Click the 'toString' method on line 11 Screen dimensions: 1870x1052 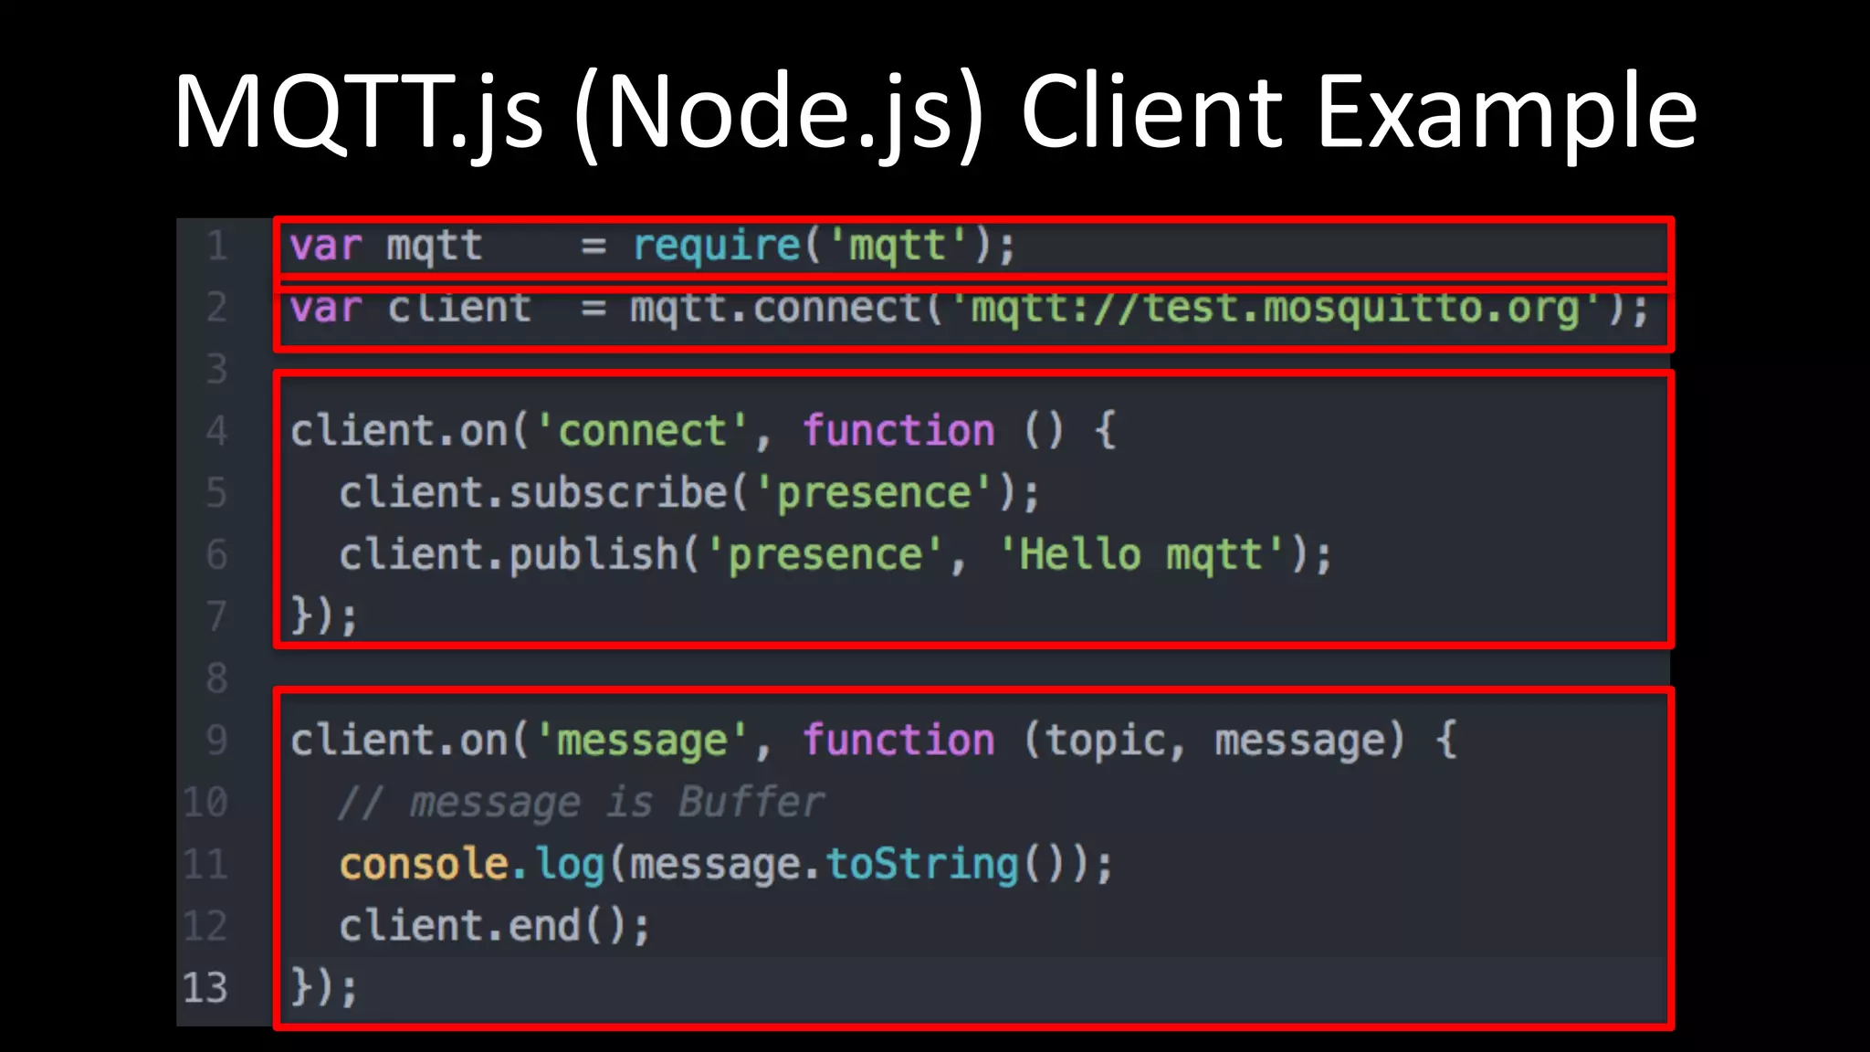922,864
